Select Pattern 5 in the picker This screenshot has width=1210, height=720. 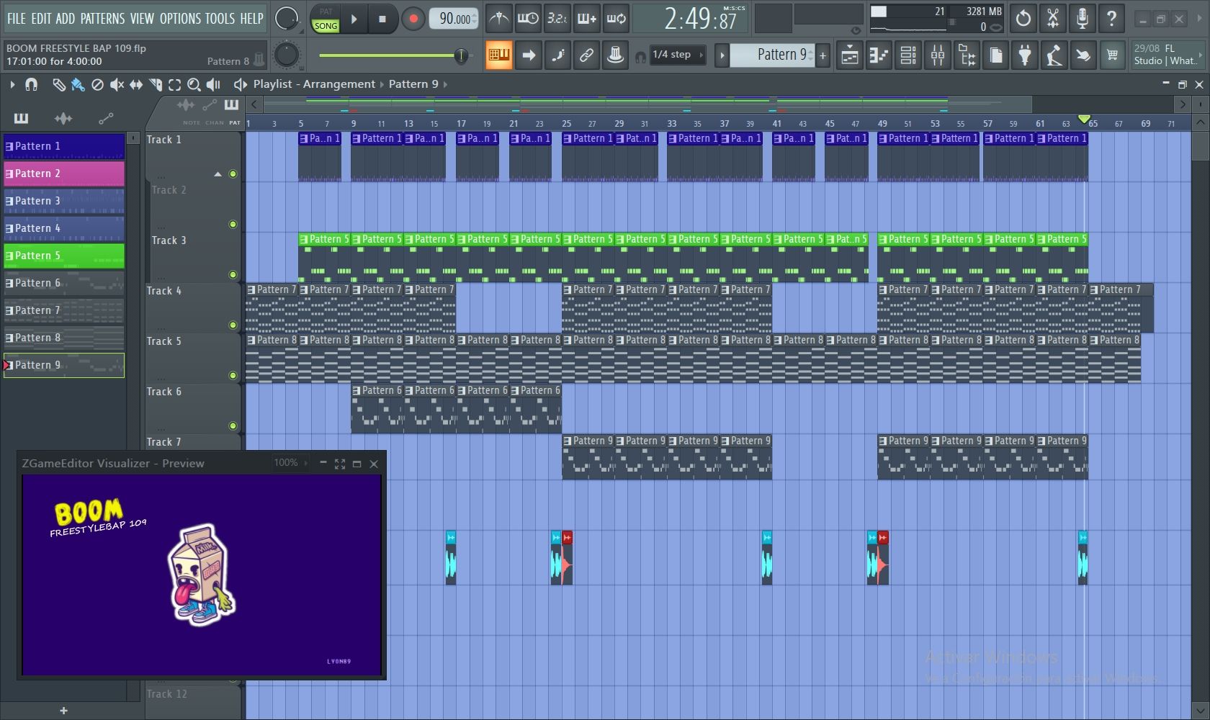pos(64,256)
